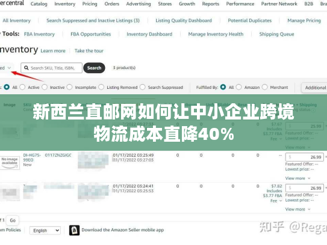Viewport: 327px width, 245px height.
Task: Click the 3 product(s) count text
Action: [124, 68]
